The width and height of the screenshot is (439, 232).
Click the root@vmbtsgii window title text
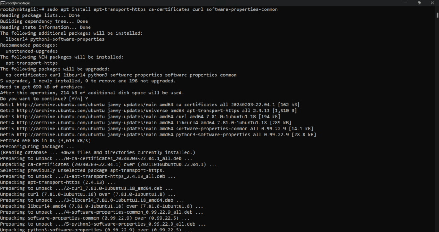(20, 3)
